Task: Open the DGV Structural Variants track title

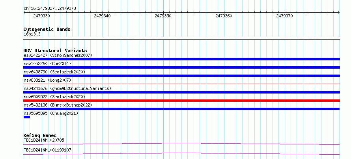Action: pos(55,51)
